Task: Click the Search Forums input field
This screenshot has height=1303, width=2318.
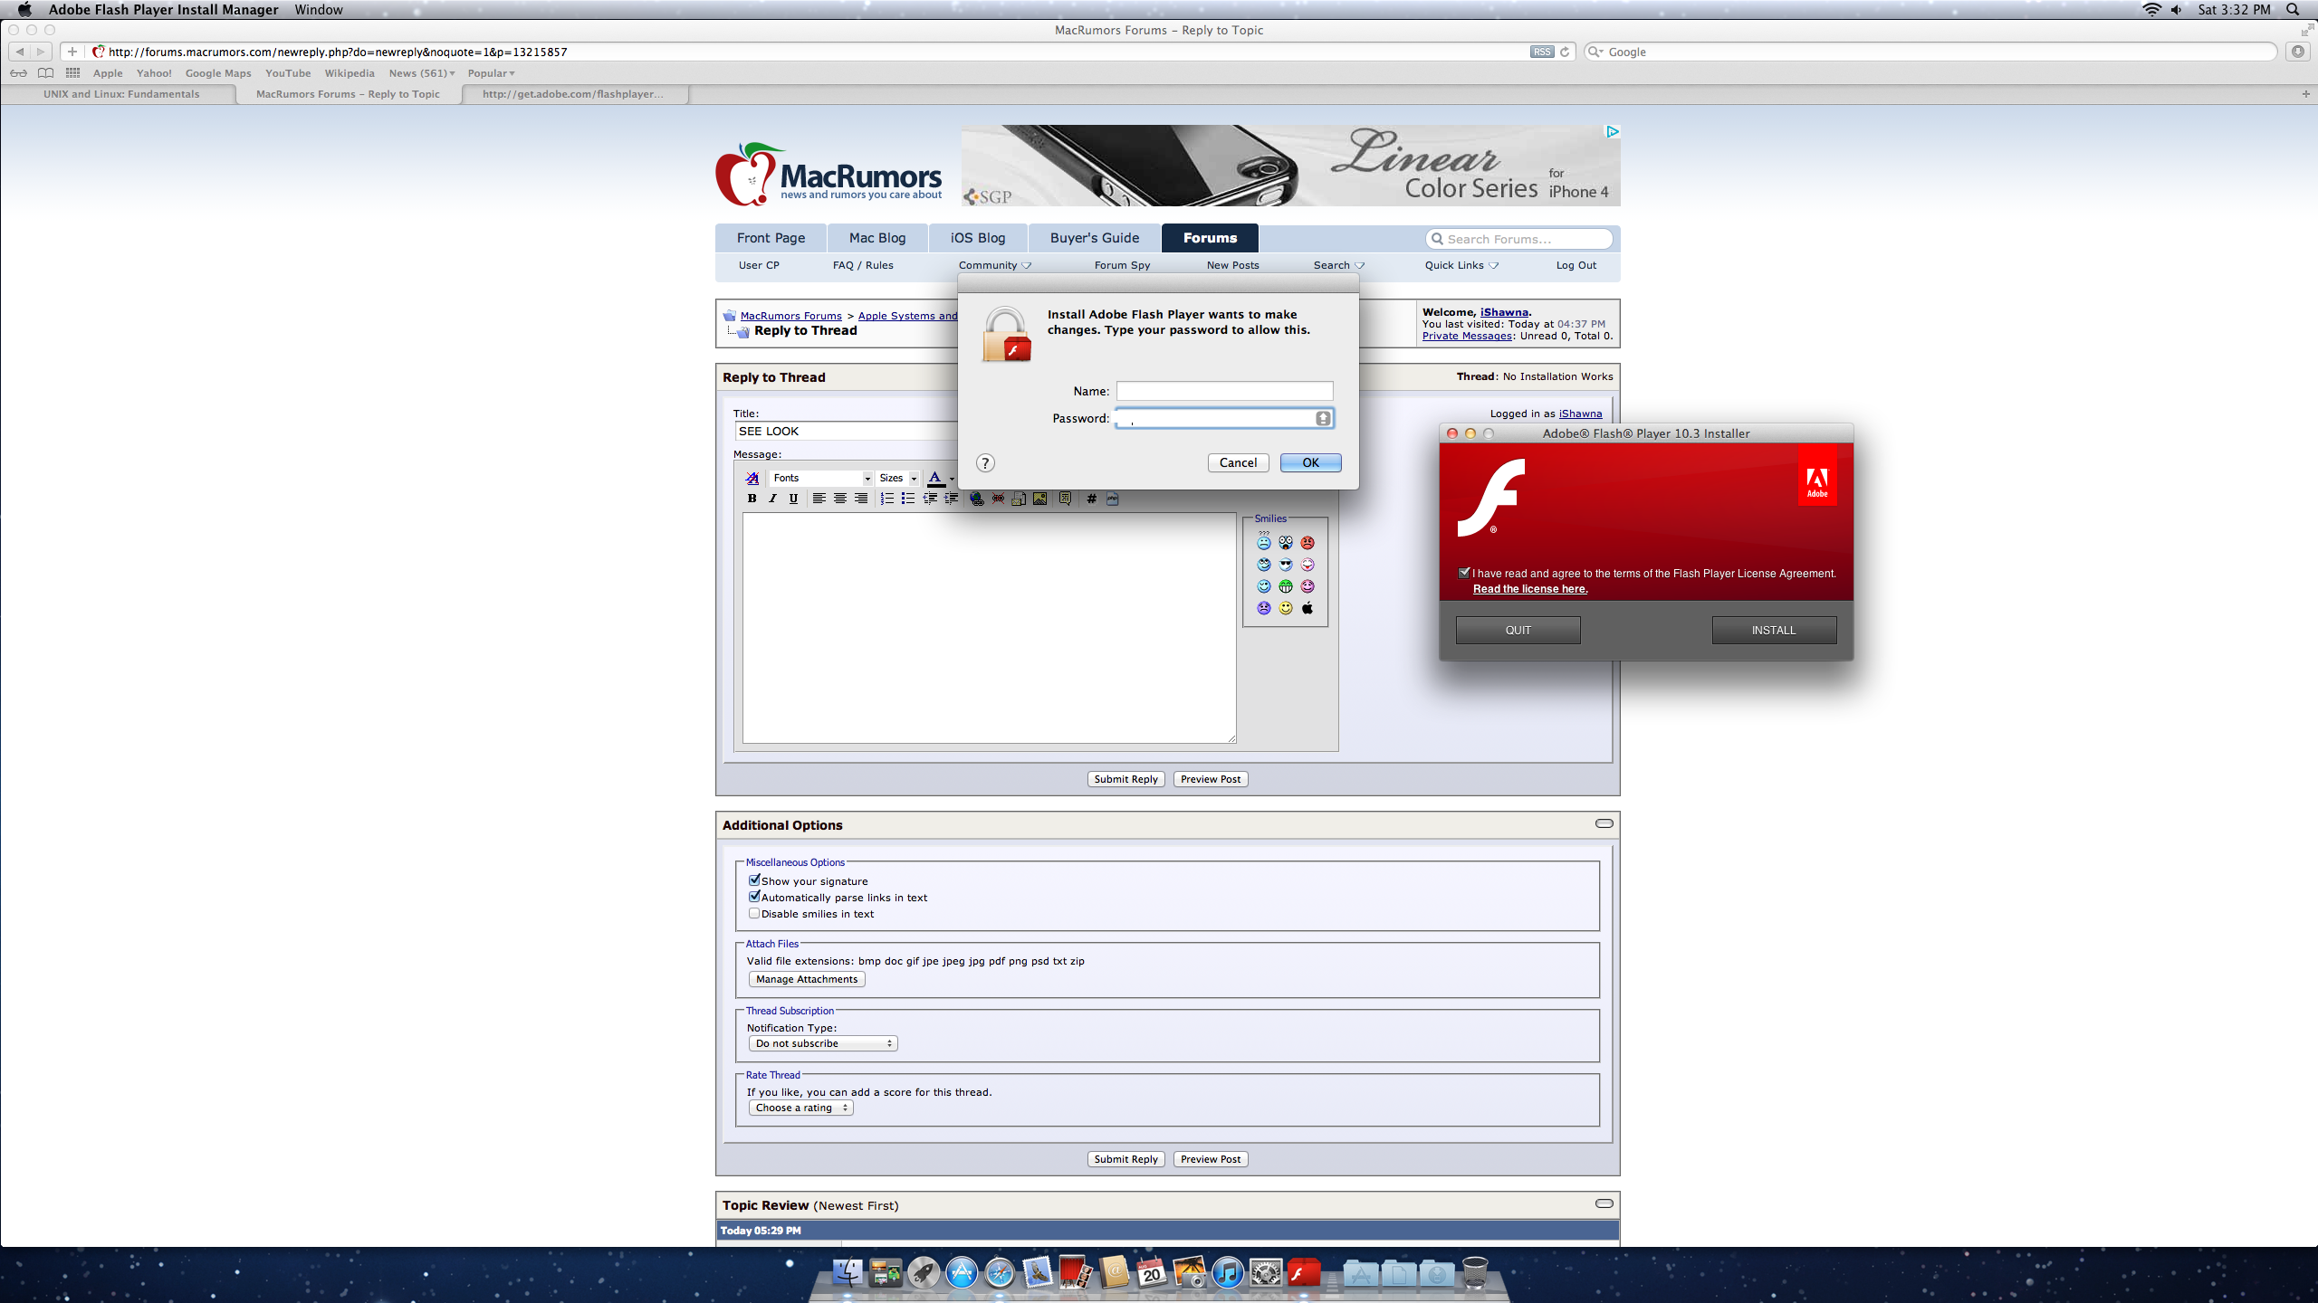Action: pyautogui.click(x=1519, y=239)
